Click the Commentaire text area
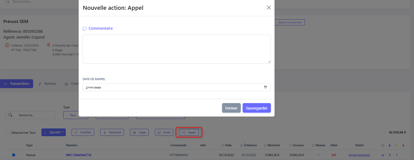 point(177,49)
